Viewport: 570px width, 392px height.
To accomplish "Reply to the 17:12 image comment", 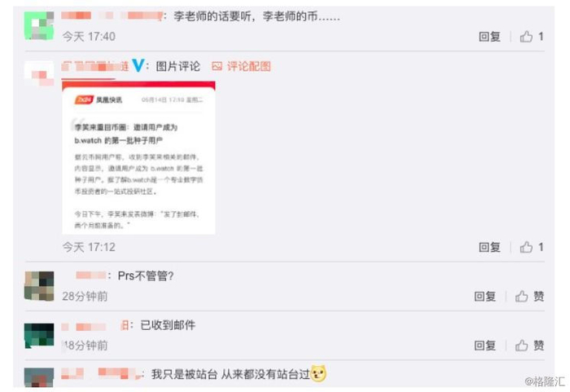I will [489, 247].
